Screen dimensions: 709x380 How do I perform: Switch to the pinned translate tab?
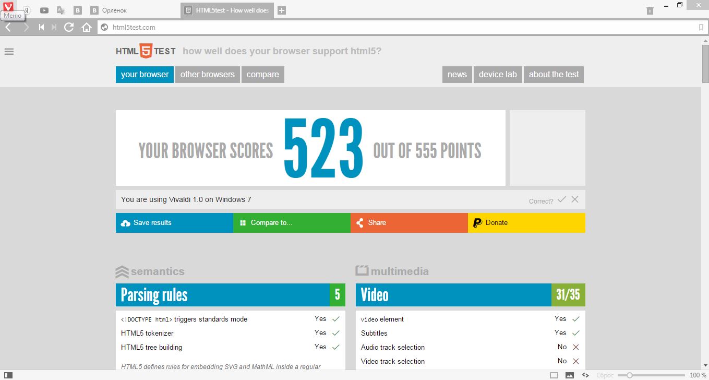tap(61, 10)
